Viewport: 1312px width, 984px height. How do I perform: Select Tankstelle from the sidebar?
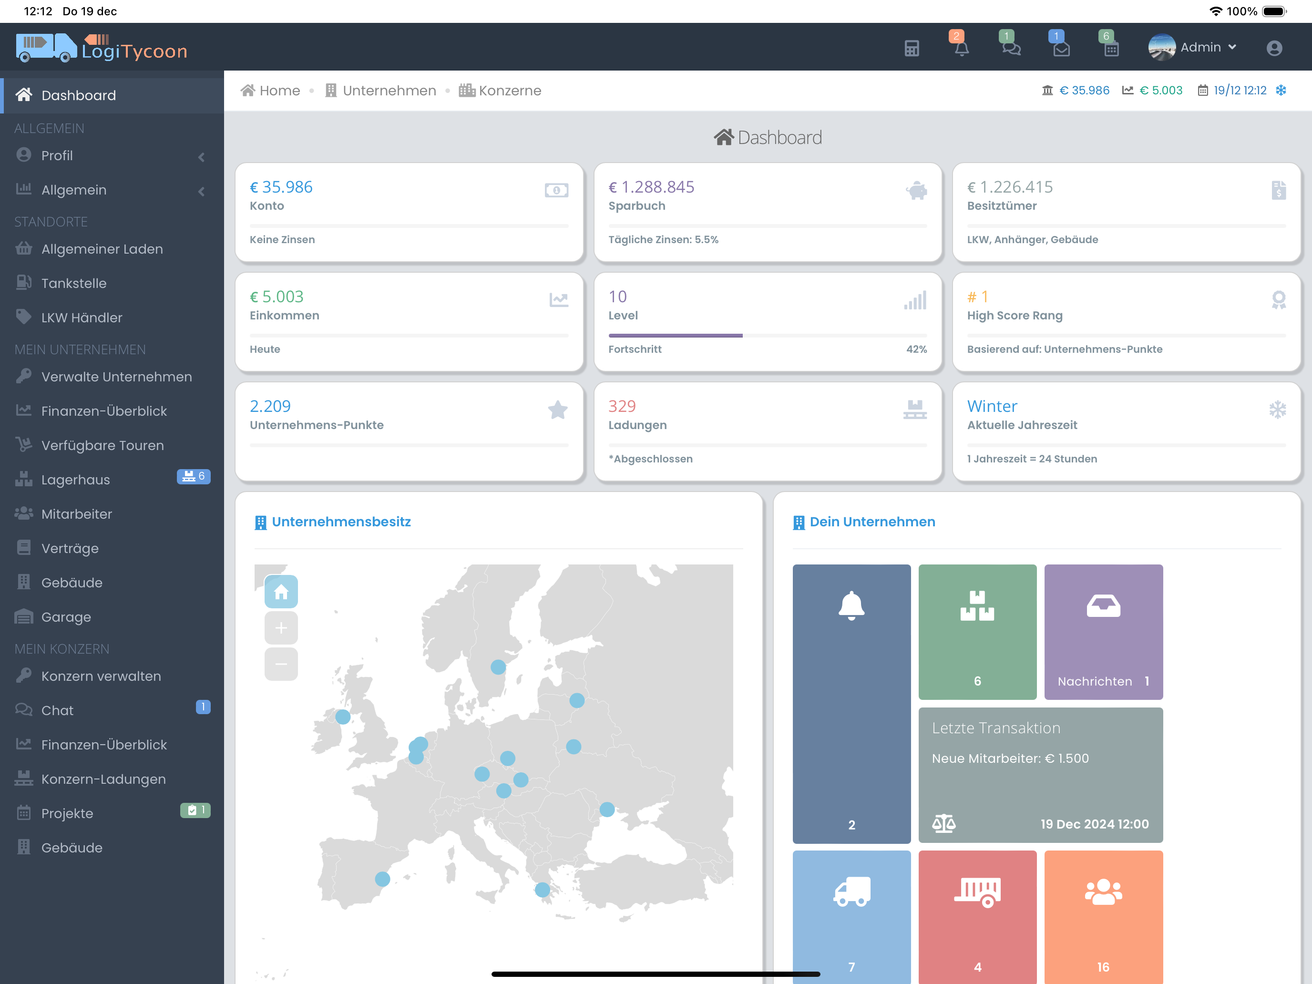click(x=74, y=283)
